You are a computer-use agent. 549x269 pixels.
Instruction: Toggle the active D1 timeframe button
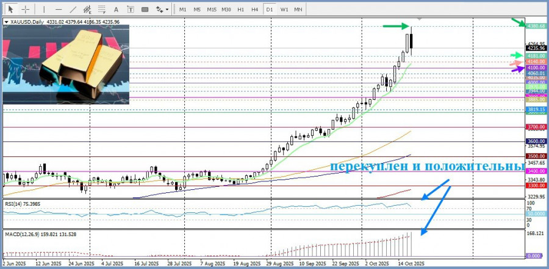coord(269,9)
